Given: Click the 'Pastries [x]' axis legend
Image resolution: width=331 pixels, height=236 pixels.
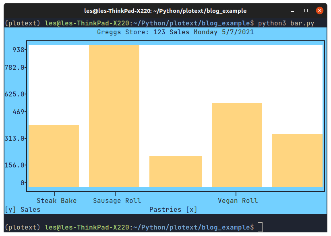Looking at the screenshot, I should [x=173, y=209].
